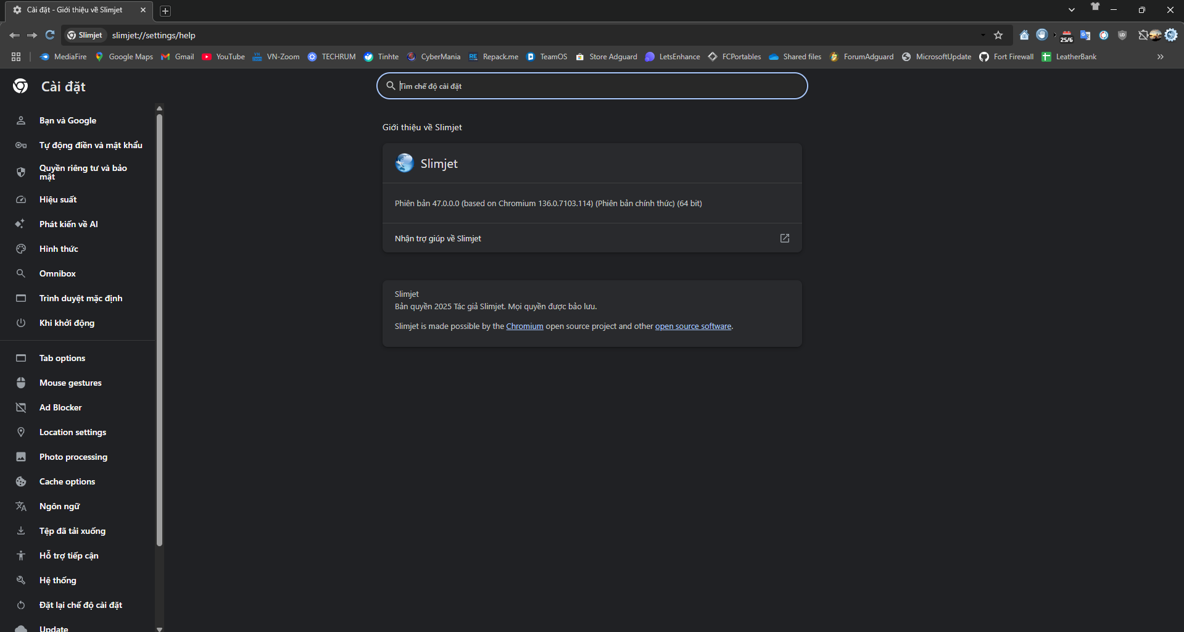
Task: Open the Ad Blocker settings section
Action: (x=60, y=407)
